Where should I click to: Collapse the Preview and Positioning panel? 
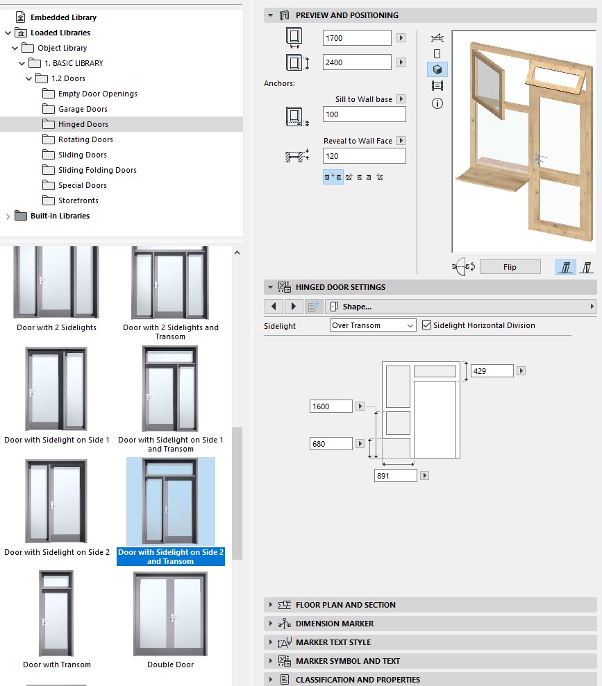(271, 15)
